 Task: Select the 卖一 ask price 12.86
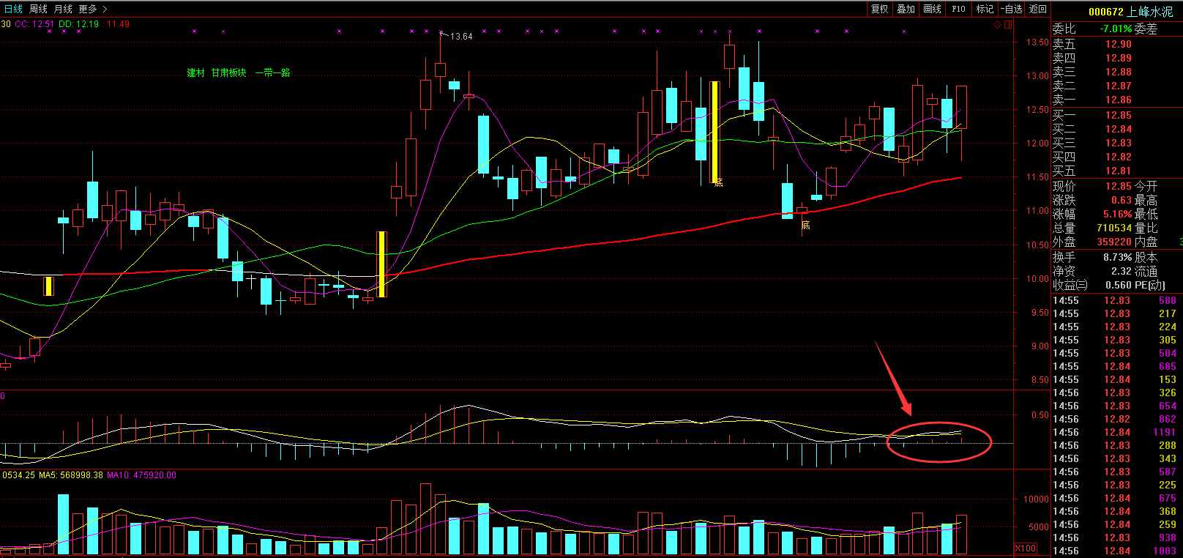(x=1118, y=100)
